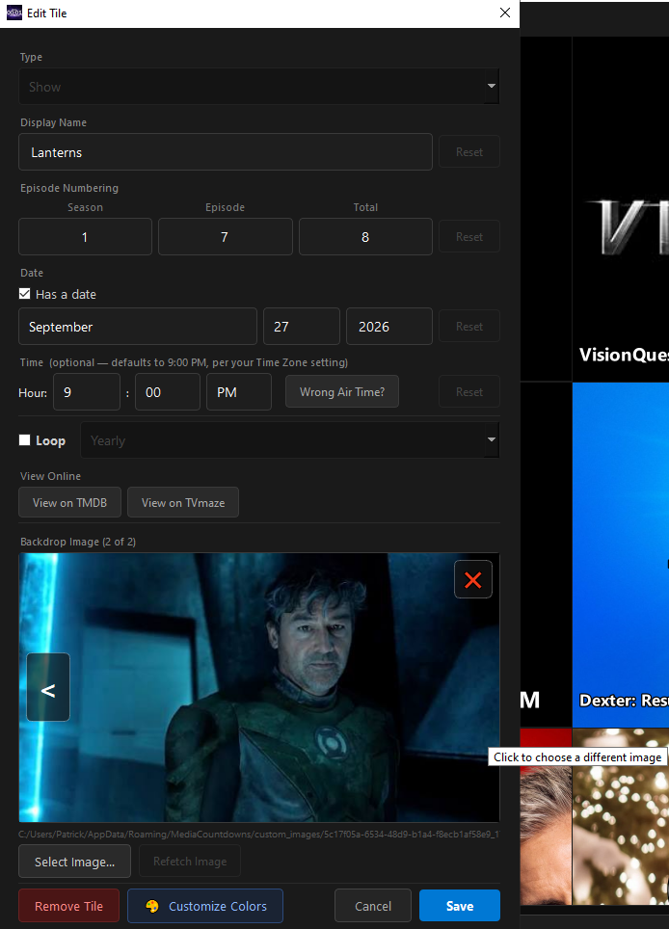Click the Episode number field

tap(226, 237)
